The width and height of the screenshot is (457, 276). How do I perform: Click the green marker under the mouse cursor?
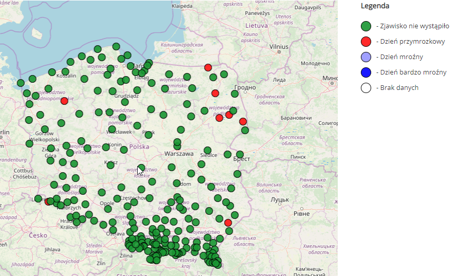pyautogui.click(x=141, y=168)
